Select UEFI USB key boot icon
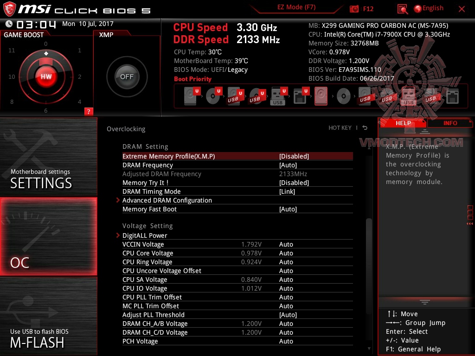Screen dimensions: 475x356 pos(279,96)
